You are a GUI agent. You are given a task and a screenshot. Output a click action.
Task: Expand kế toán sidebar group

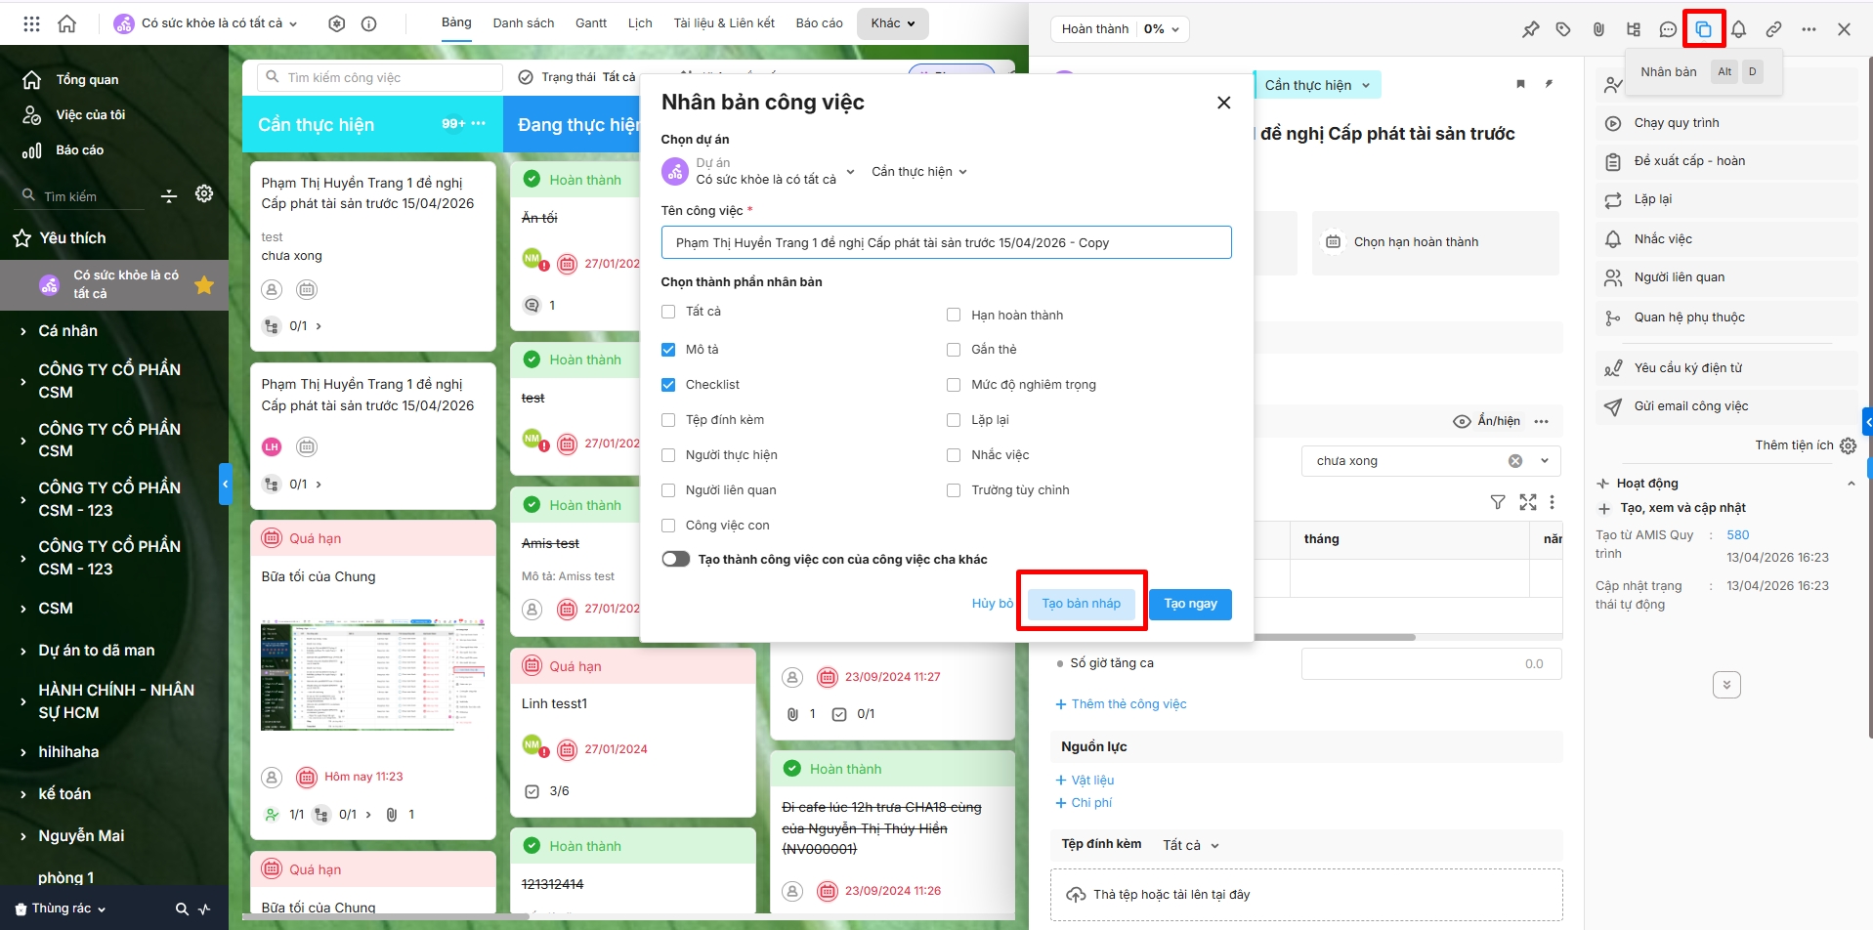[23, 794]
